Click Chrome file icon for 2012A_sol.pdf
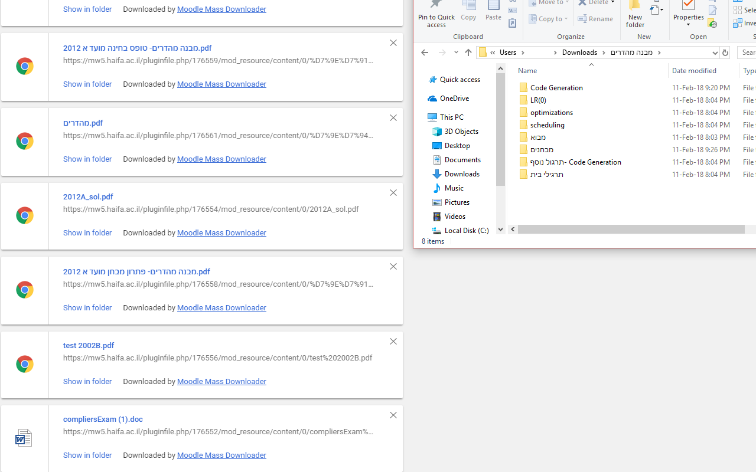Image resolution: width=756 pixels, height=472 pixels. (24, 215)
